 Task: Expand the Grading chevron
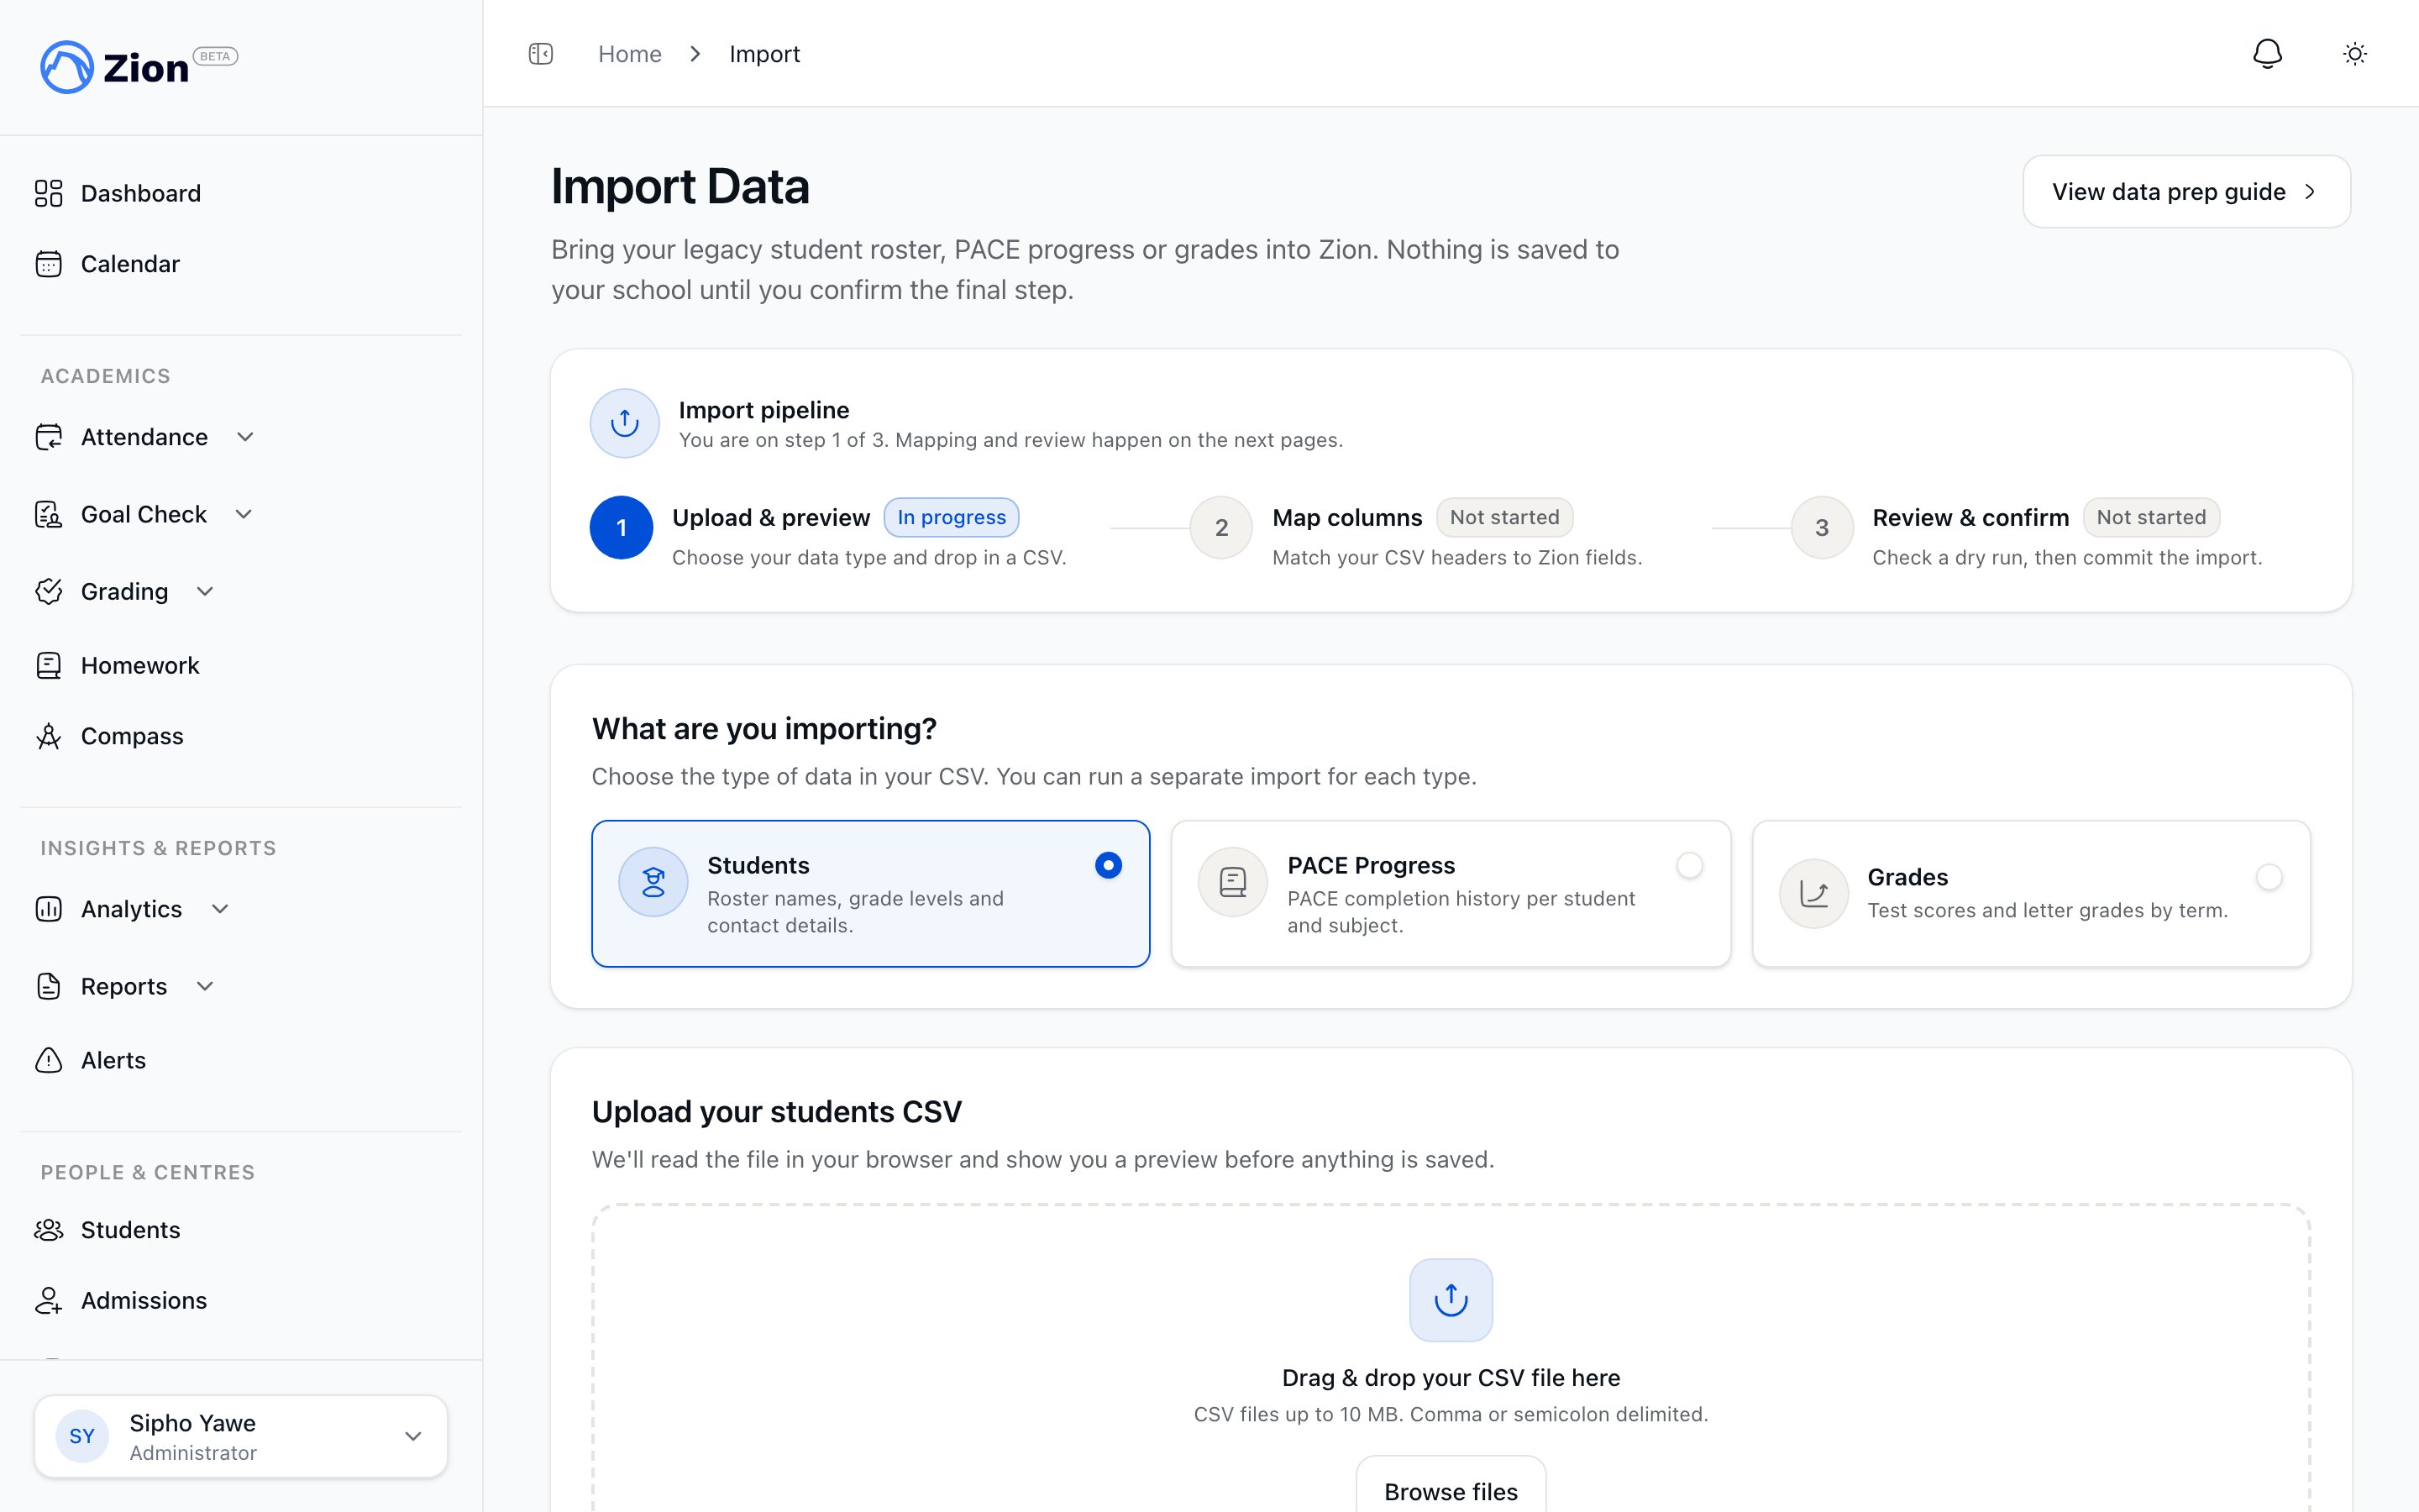point(205,591)
